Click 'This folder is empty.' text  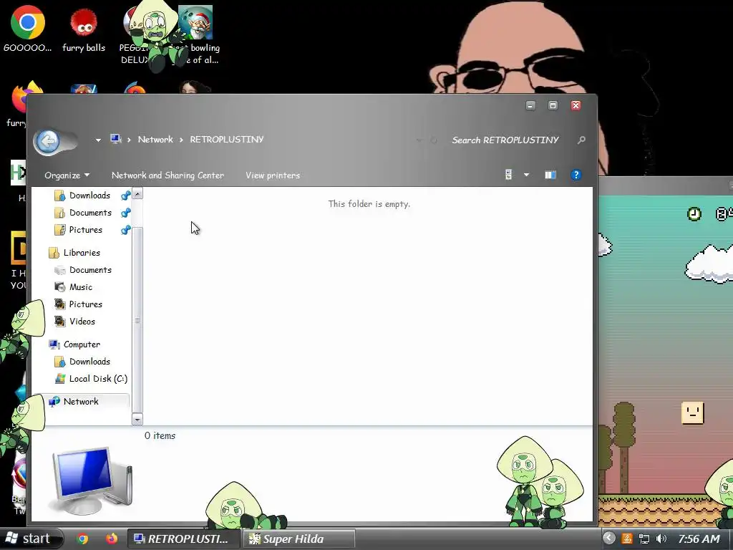click(369, 204)
